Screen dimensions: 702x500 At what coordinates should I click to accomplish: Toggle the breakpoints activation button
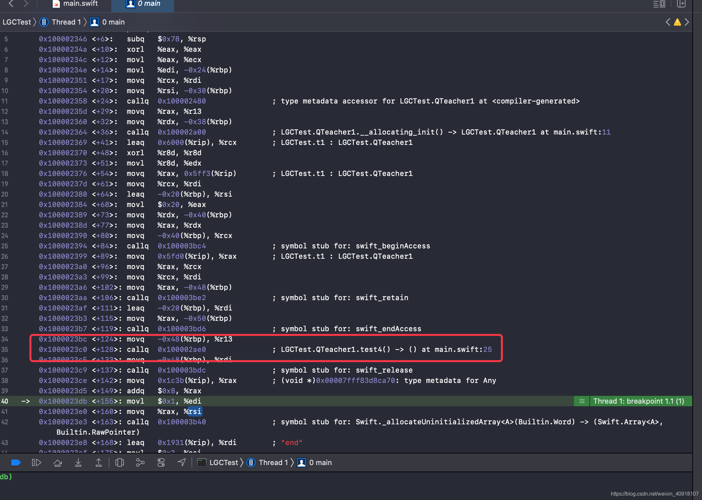(16, 463)
